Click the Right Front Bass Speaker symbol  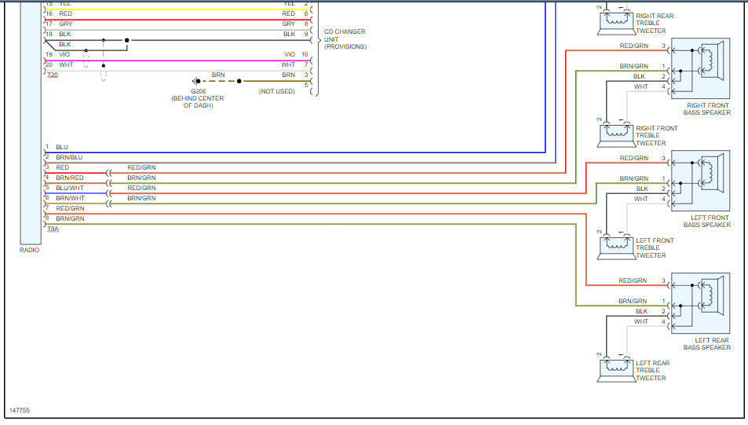[x=700, y=68]
